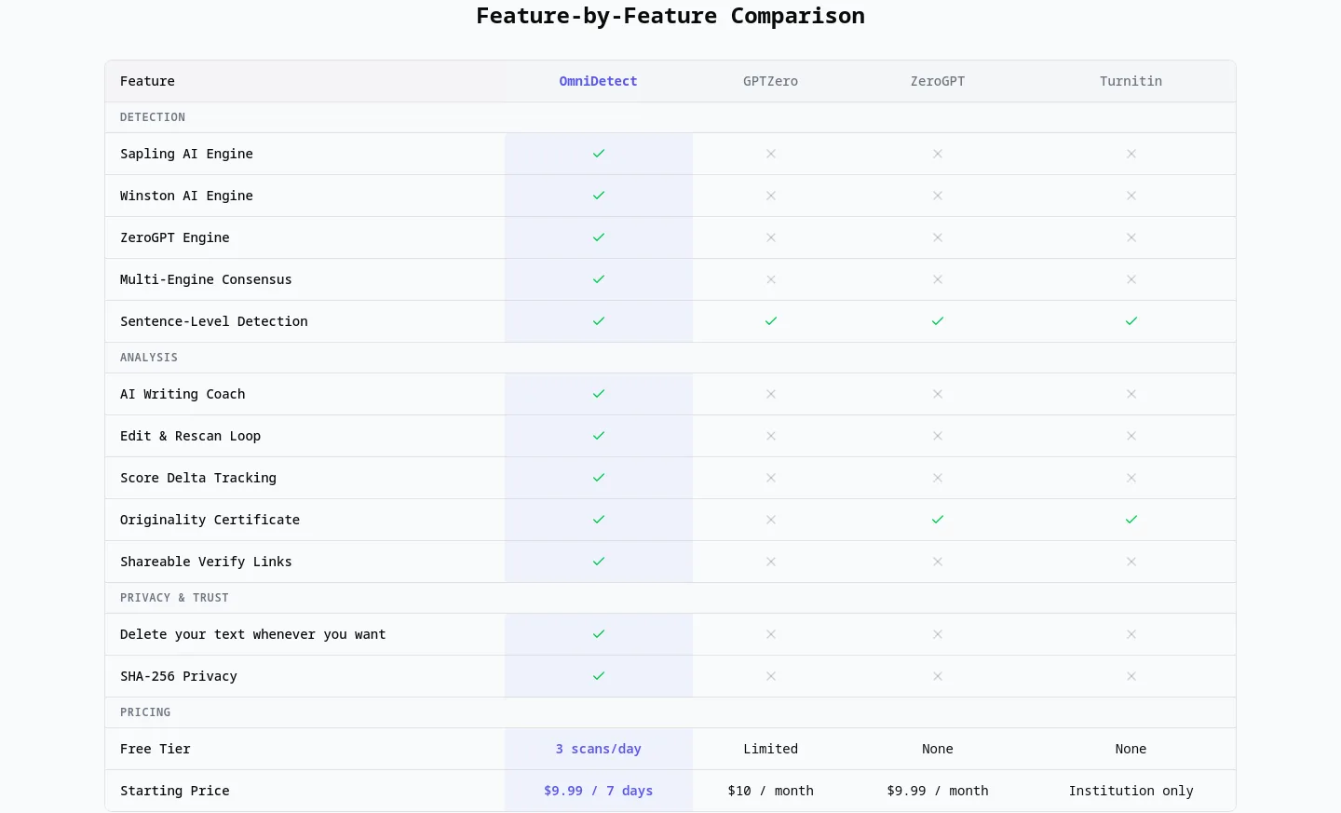Click ZeroGPT cross icon for Shareable Verify Links
Screen dimensions: 1341x813
pos(938,562)
